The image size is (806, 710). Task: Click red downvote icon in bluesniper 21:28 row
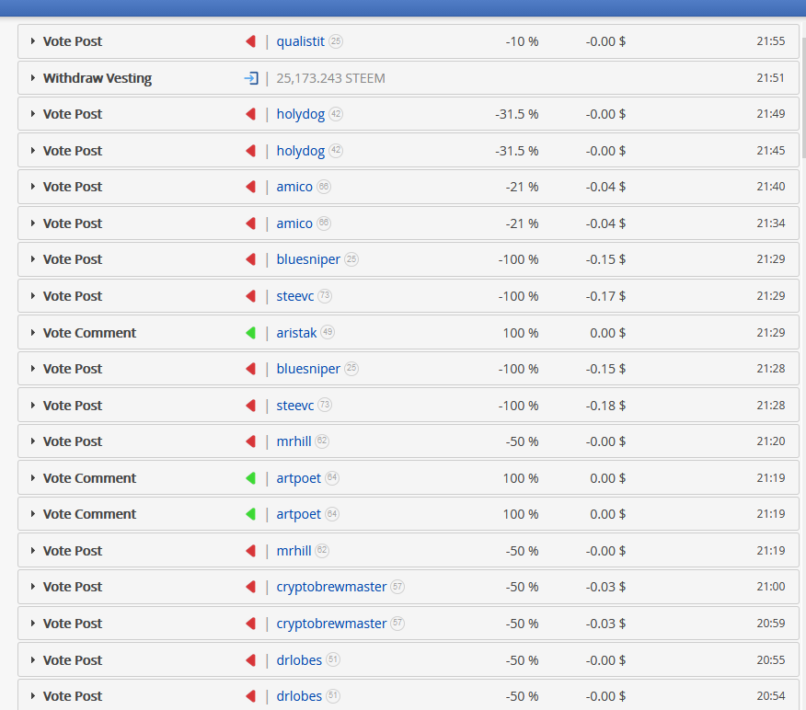pos(251,369)
